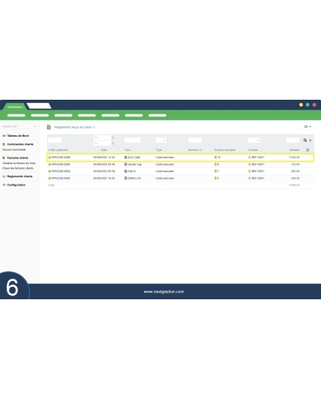Click the end date filter field
This screenshot has width=321, height=399.
(x=102, y=143)
